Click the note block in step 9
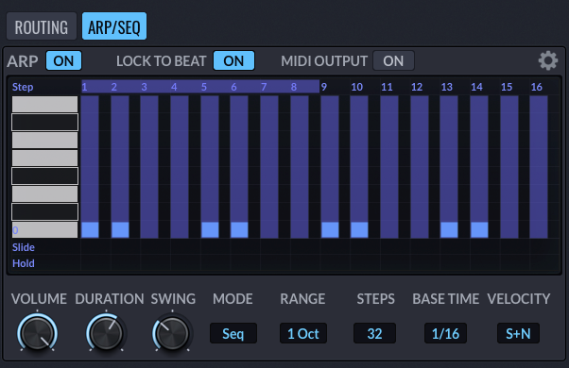569x368 pixels. click(x=330, y=229)
